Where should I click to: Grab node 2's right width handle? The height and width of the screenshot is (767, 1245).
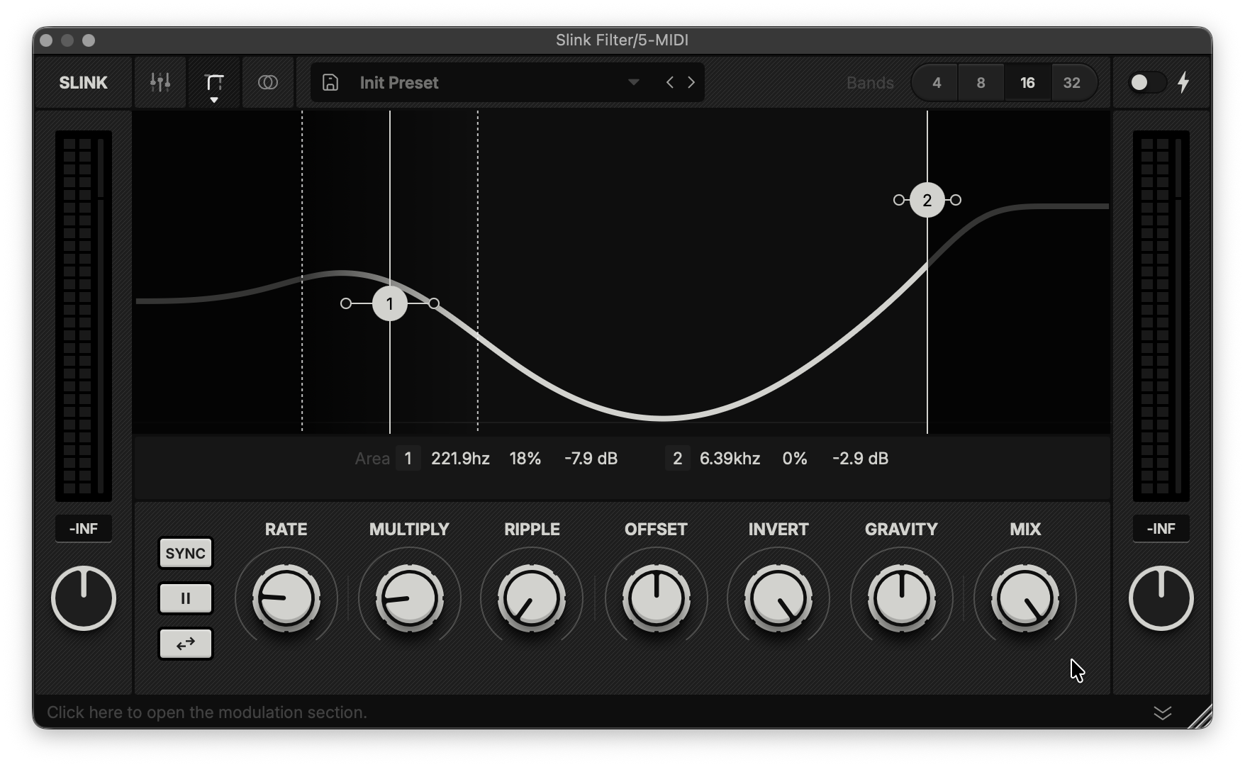click(x=956, y=200)
